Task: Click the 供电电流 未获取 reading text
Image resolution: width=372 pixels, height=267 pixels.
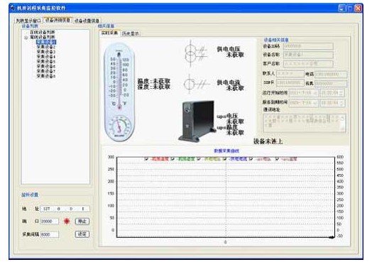Action: pos(230,85)
